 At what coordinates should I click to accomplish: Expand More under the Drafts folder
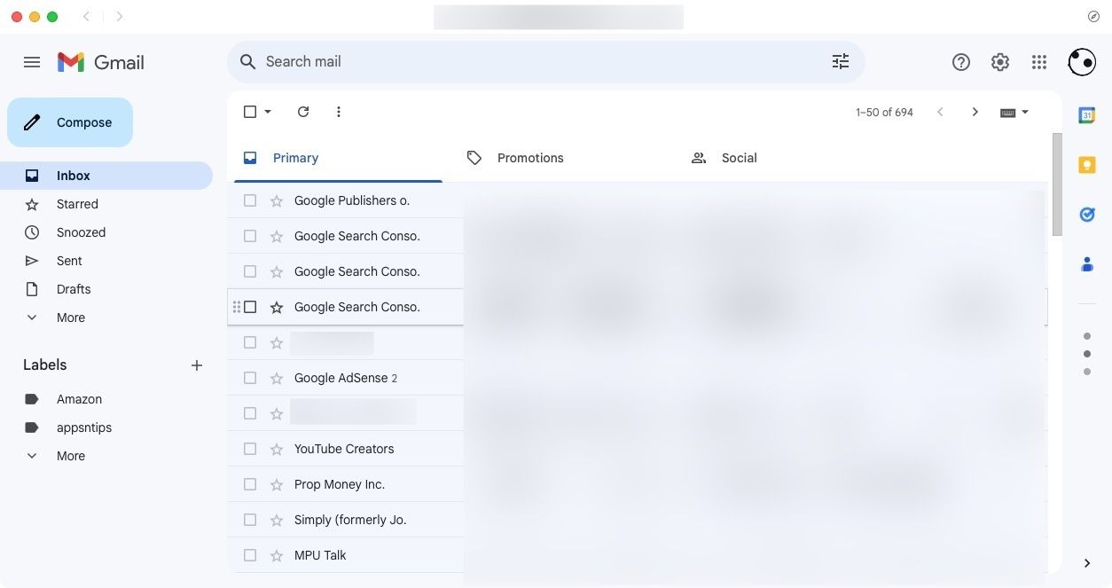pos(70,318)
